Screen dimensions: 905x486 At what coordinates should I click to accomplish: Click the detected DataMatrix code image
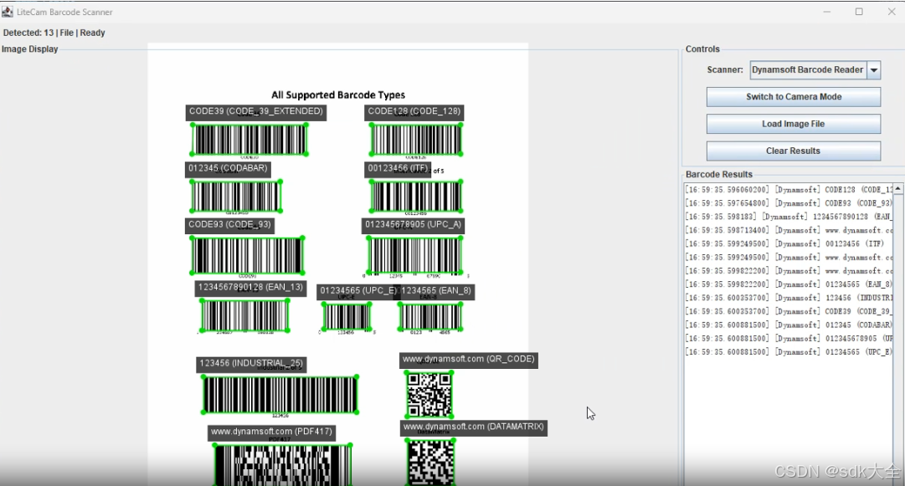430,463
